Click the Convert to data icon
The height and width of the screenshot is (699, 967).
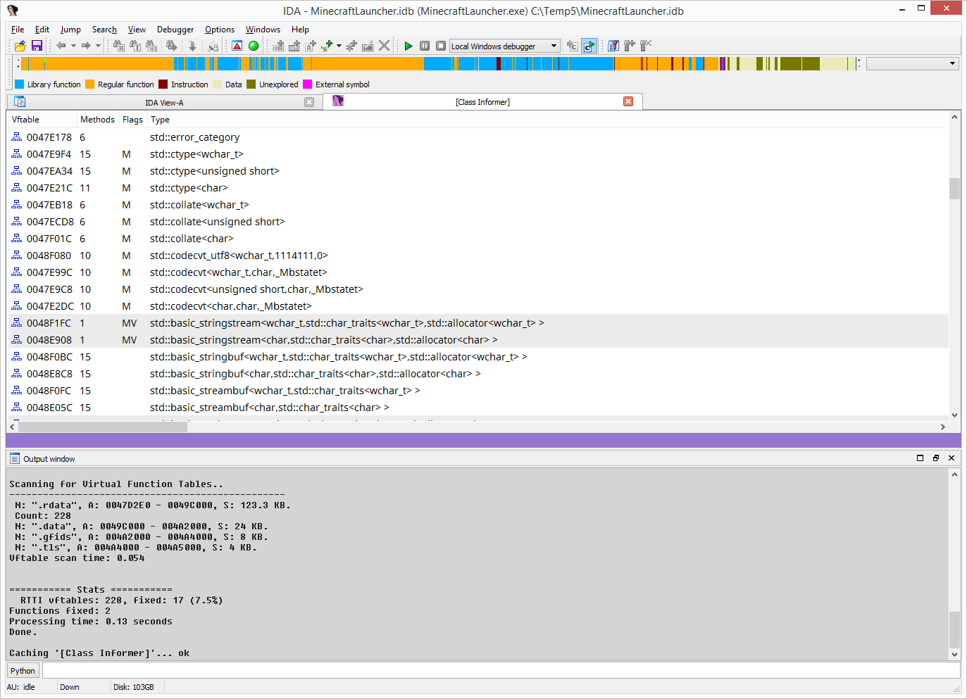(x=294, y=46)
